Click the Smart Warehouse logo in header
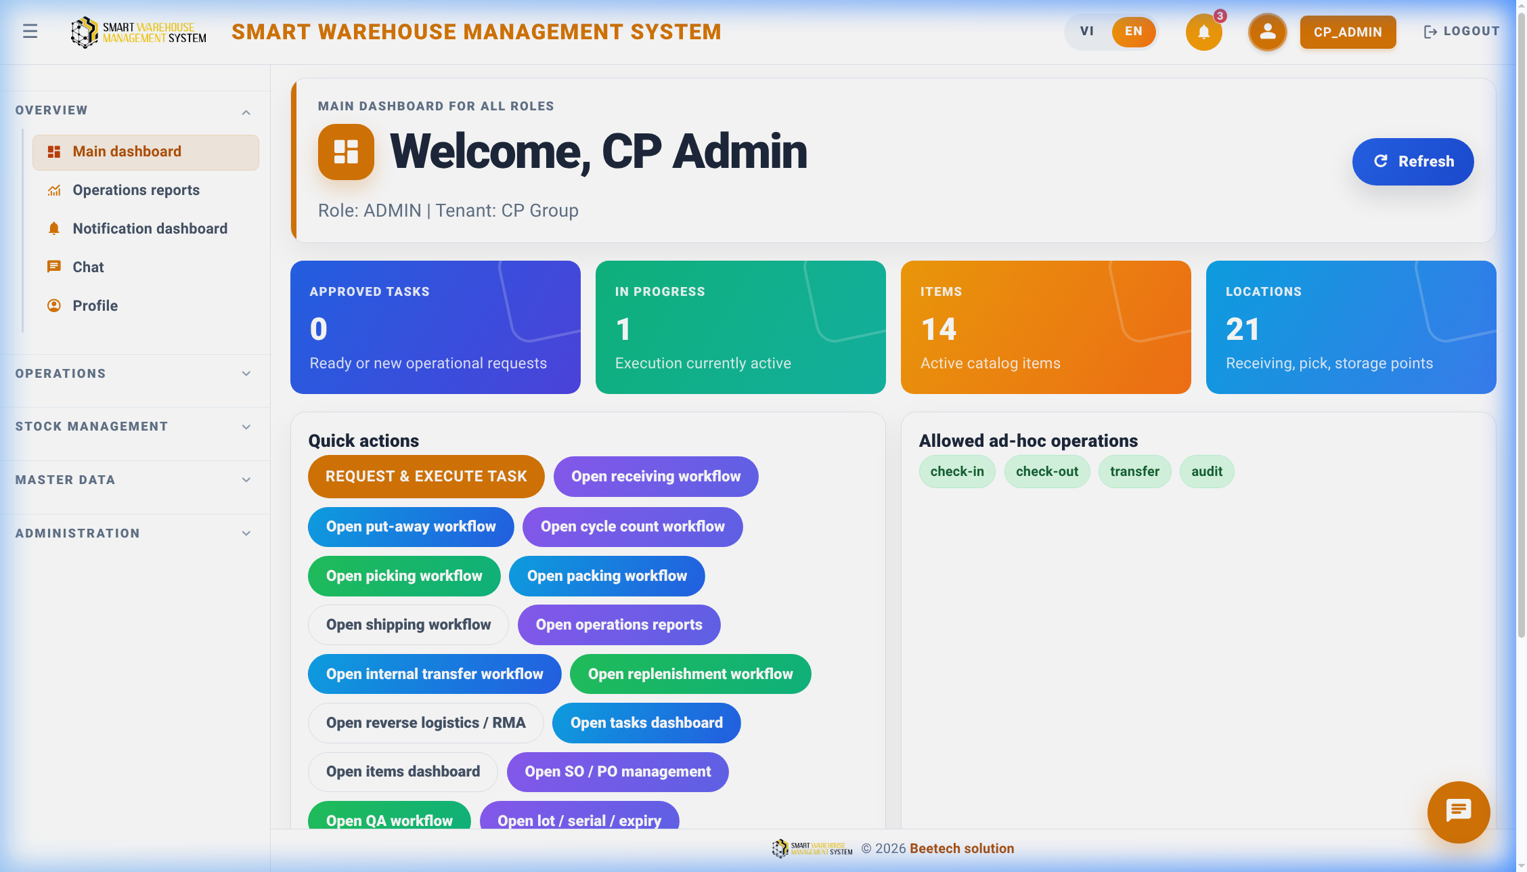This screenshot has height=872, width=1527. coord(138,32)
